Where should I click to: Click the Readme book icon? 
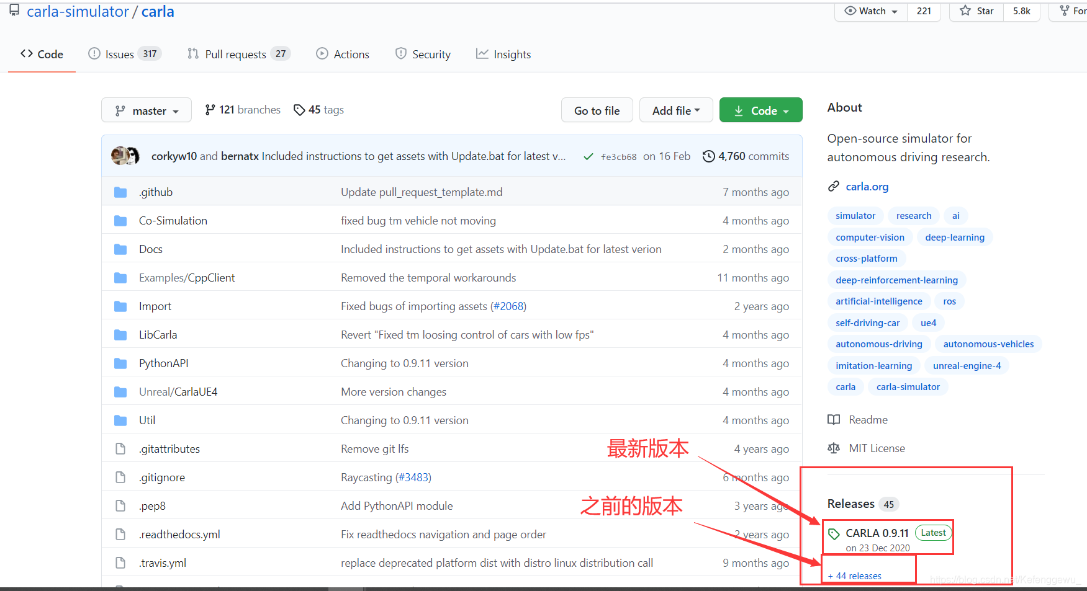(x=834, y=420)
